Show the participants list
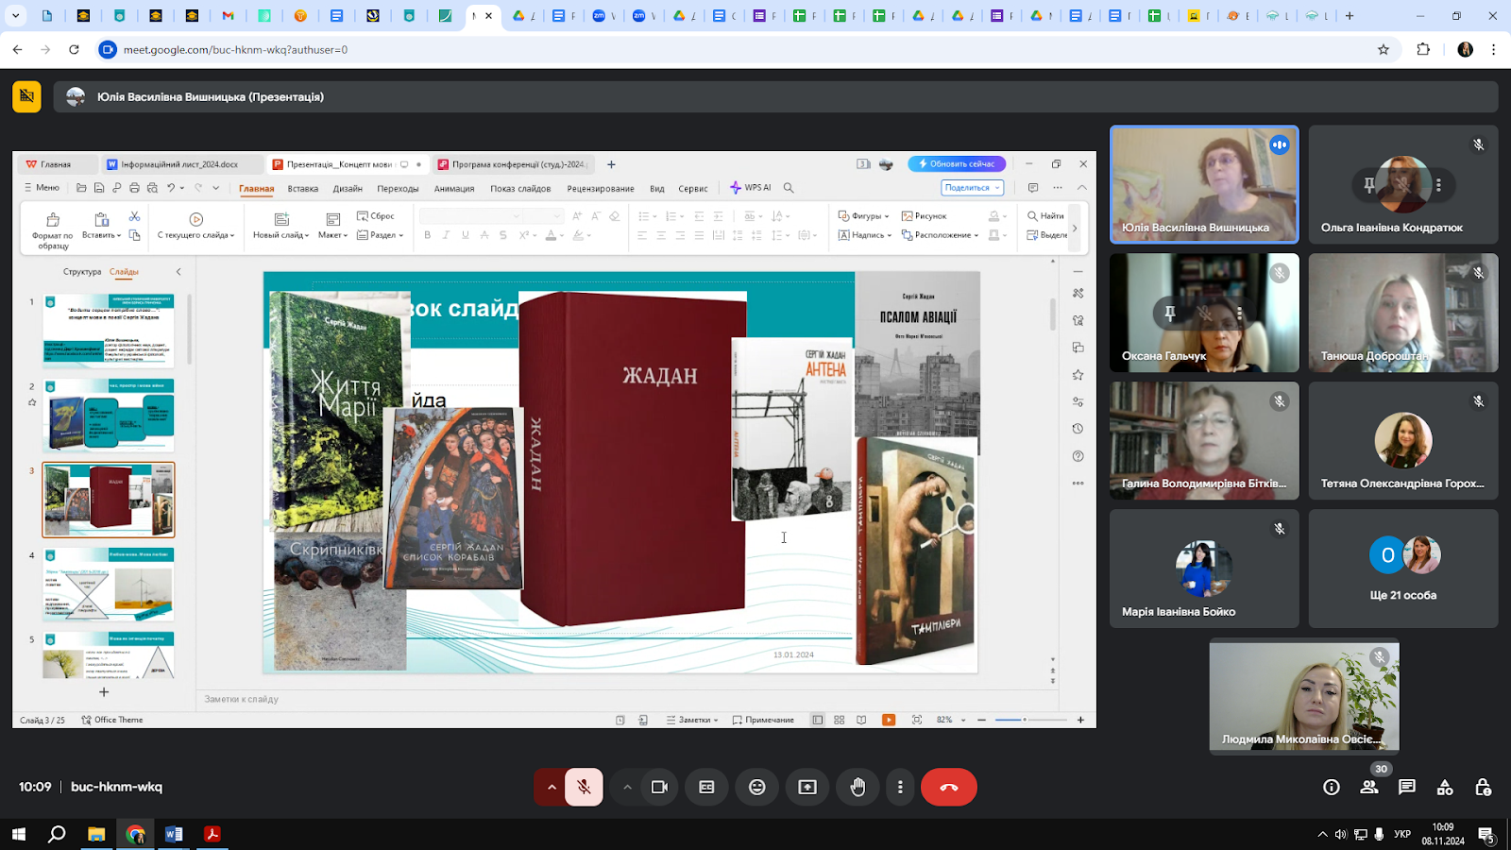 point(1369,787)
